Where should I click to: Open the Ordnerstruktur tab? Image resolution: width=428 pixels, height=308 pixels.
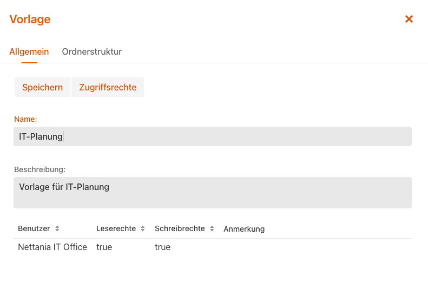pyautogui.click(x=92, y=52)
